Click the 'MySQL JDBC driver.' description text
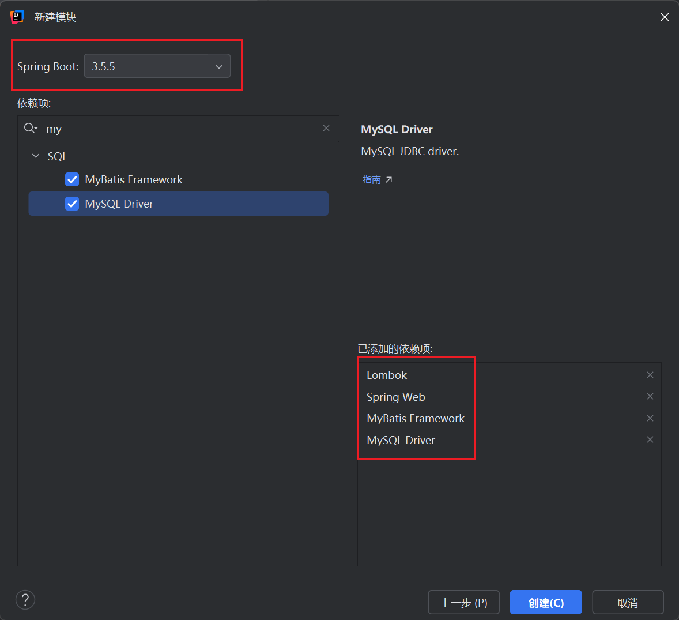The image size is (679, 620). [x=410, y=151]
